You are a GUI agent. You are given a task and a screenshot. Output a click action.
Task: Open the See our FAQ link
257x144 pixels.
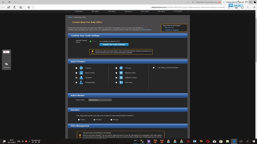coord(169,27)
